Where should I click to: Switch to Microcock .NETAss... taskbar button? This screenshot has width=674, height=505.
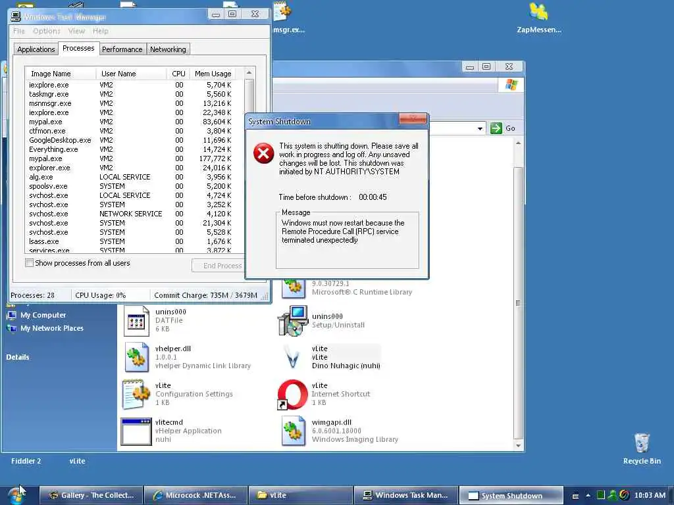pyautogui.click(x=196, y=495)
